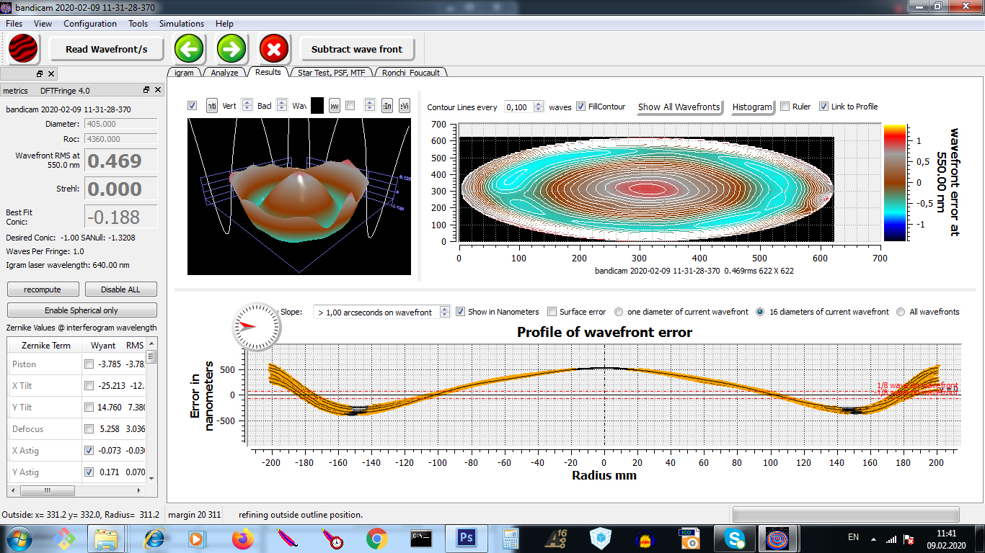
Task: Open Firefox from the taskbar
Action: pyautogui.click(x=243, y=538)
